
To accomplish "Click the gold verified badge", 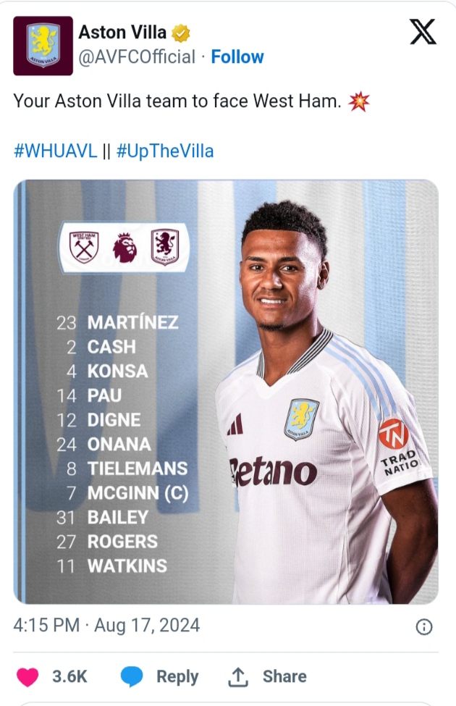I will pos(181,33).
